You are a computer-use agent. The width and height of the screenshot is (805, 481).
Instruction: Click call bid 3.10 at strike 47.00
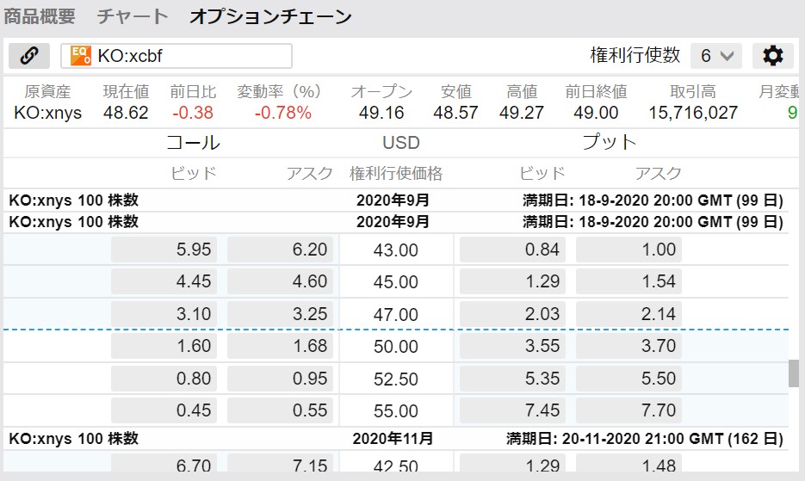(164, 314)
